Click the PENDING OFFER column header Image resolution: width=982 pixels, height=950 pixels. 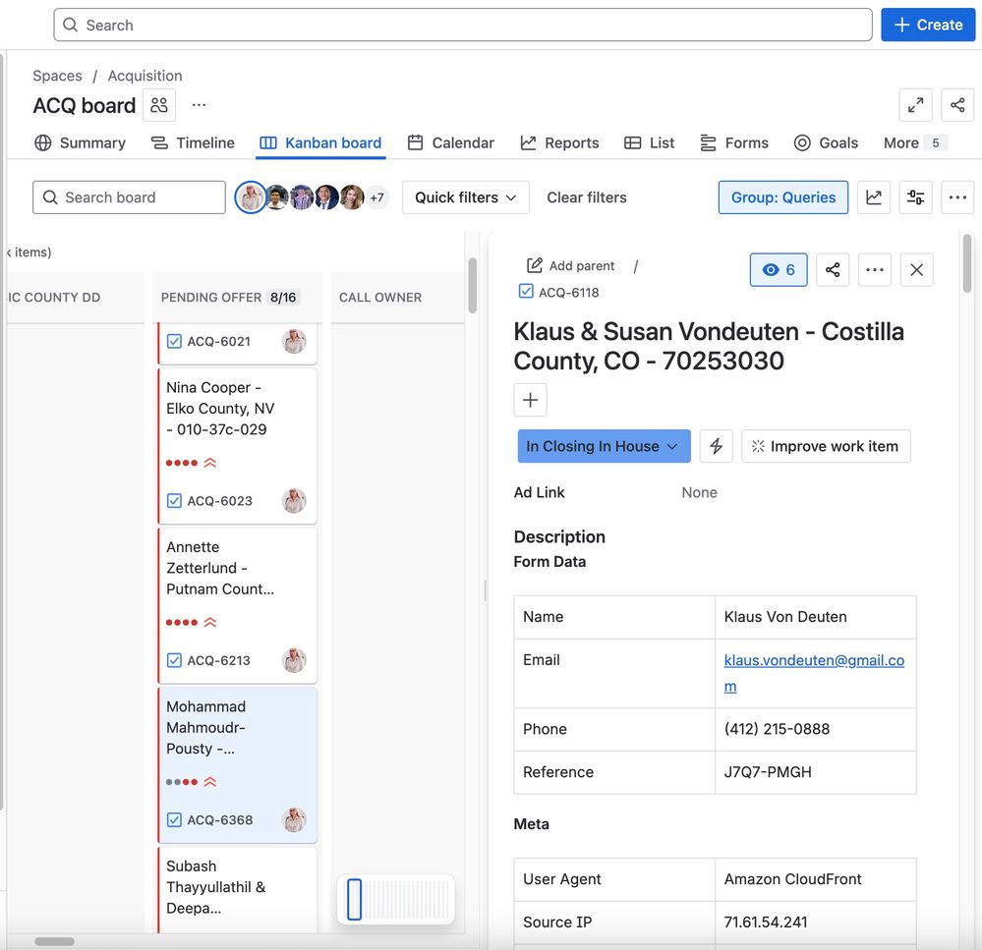pos(237,298)
